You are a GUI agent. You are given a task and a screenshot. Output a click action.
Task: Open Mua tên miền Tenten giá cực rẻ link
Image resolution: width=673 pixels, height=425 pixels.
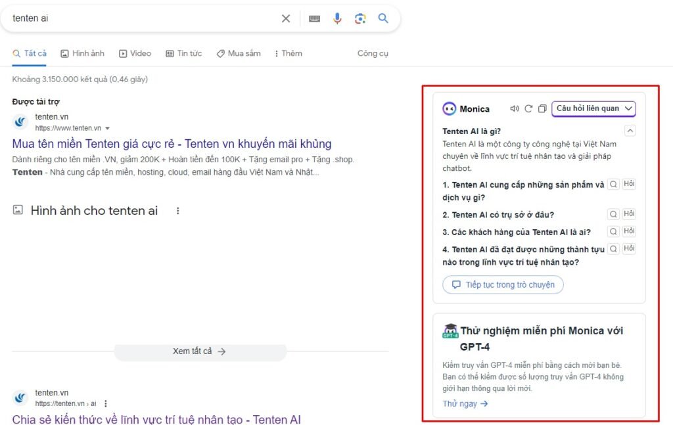coord(172,144)
